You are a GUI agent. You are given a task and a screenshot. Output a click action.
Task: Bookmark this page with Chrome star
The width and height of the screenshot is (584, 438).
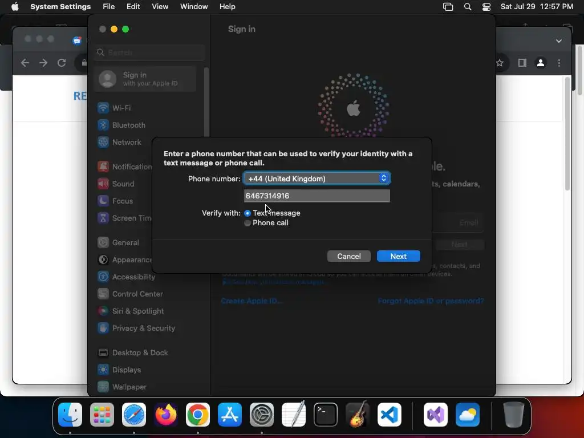coord(500,63)
